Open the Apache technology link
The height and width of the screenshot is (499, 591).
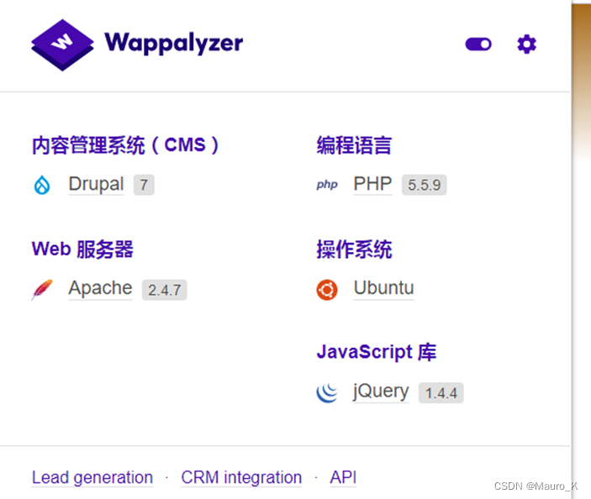point(100,288)
